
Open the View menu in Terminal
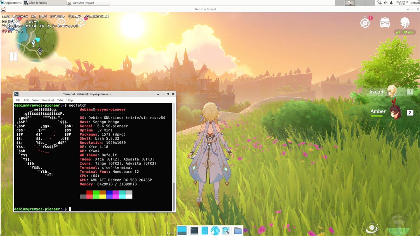(35, 100)
